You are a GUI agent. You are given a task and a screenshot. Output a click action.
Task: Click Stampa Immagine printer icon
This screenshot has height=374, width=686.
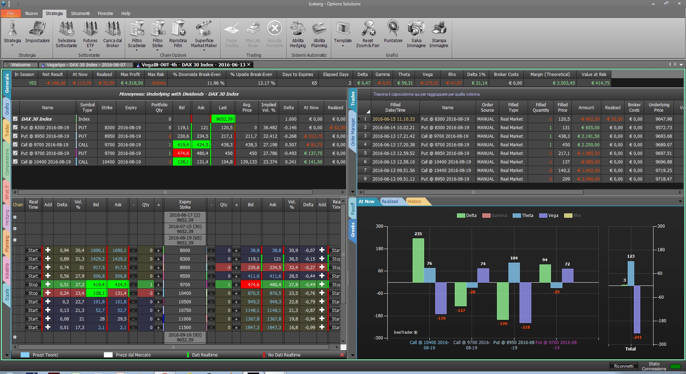(x=439, y=29)
